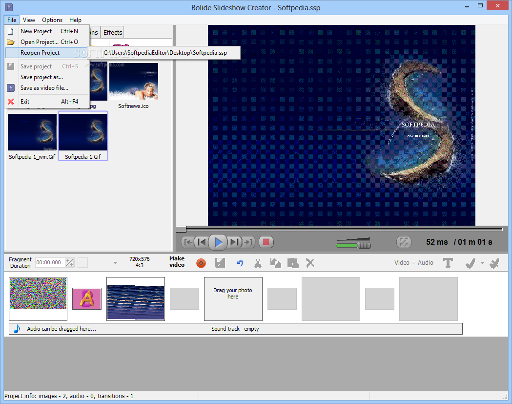Screen dimensions: 512x404
Task: Choose Open Project... menu entry
Action: 47,42
